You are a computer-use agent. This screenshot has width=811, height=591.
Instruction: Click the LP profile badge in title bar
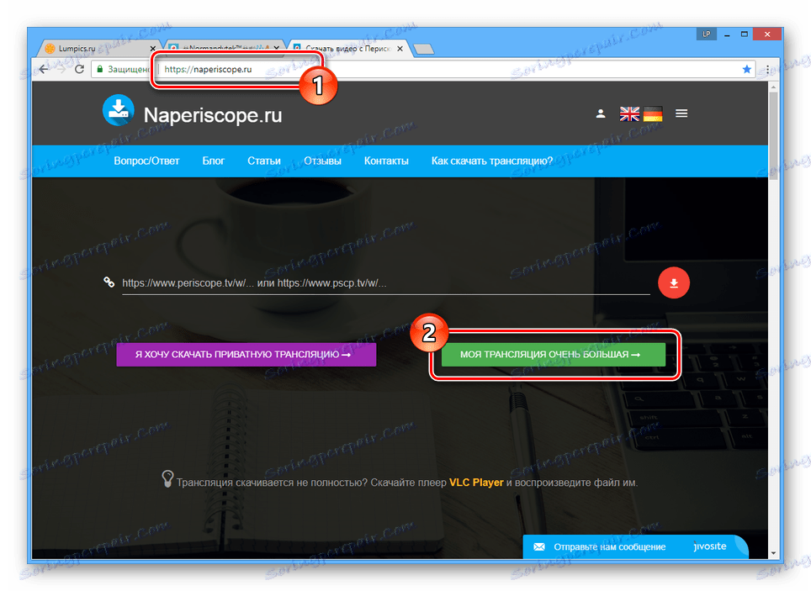(x=706, y=34)
